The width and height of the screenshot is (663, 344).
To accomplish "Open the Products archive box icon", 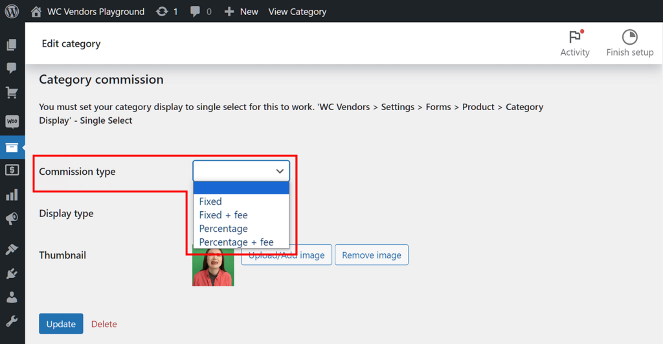I will click(x=12, y=148).
